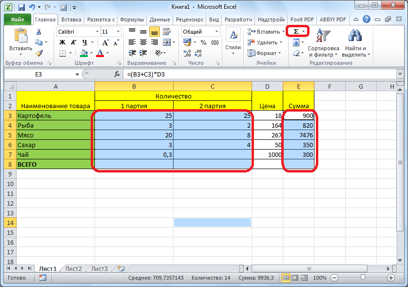Click the Файл button

[x=18, y=19]
